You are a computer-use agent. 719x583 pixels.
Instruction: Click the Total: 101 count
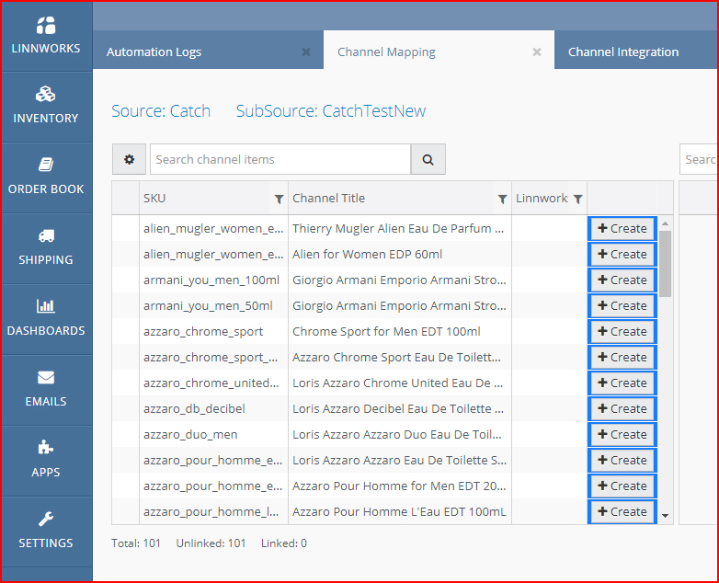tap(136, 543)
